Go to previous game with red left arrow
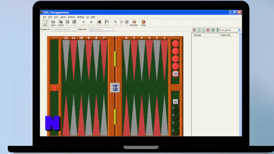Screen dimensions: 274x154 pos(194,30)
